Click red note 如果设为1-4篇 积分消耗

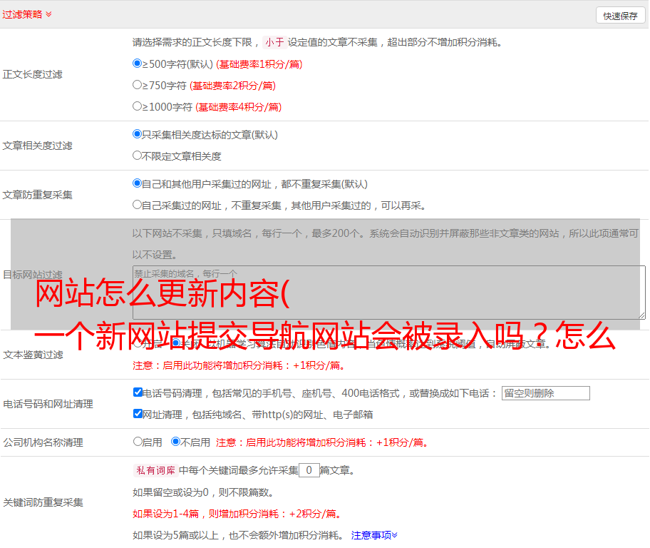tap(237, 514)
